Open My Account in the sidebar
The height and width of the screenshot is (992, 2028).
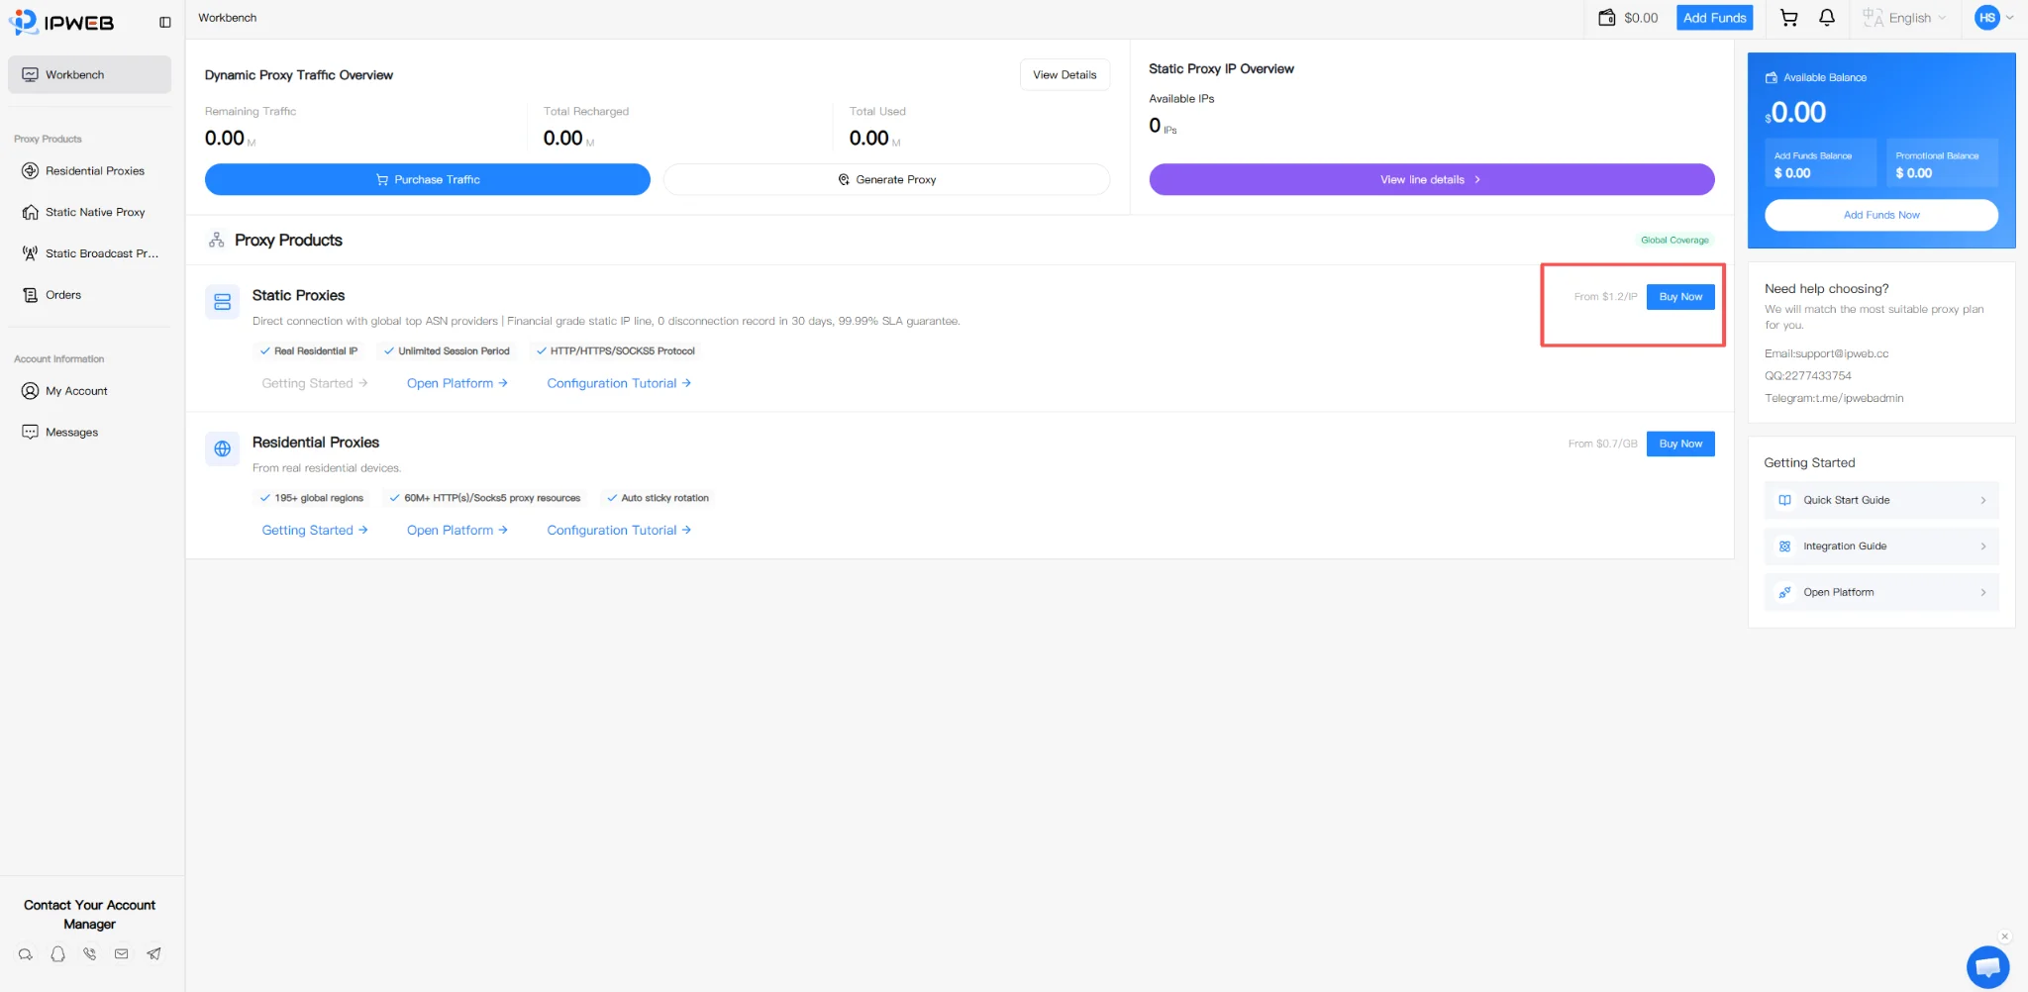click(x=89, y=391)
